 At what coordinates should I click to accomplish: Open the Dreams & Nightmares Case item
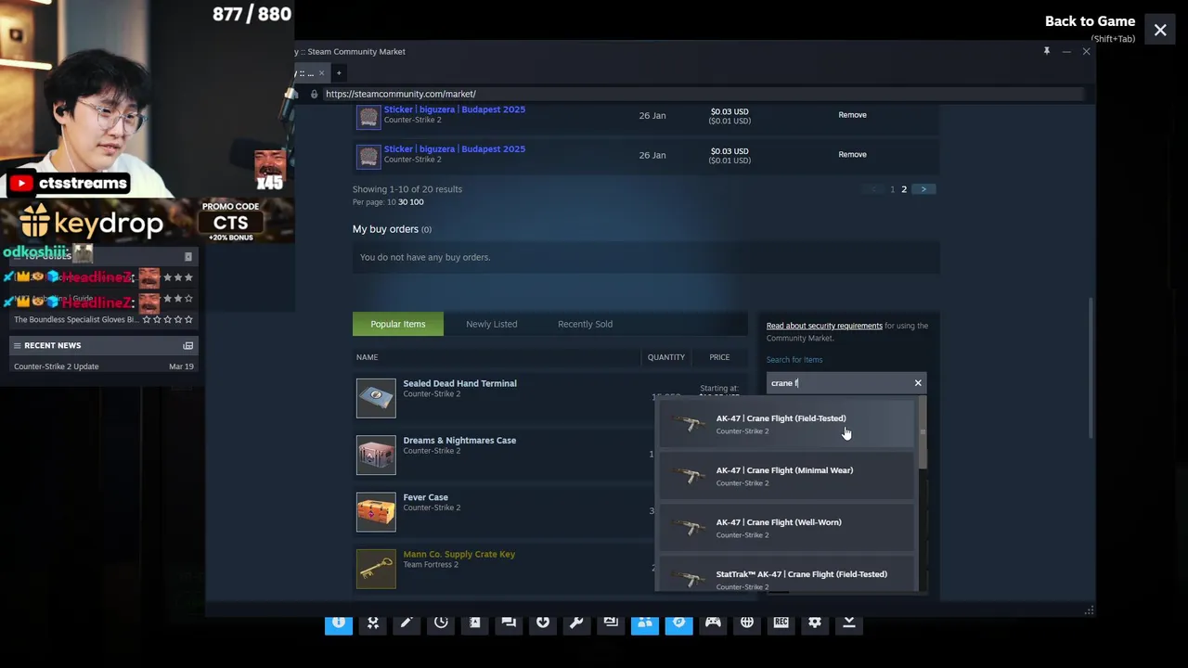[x=459, y=441]
